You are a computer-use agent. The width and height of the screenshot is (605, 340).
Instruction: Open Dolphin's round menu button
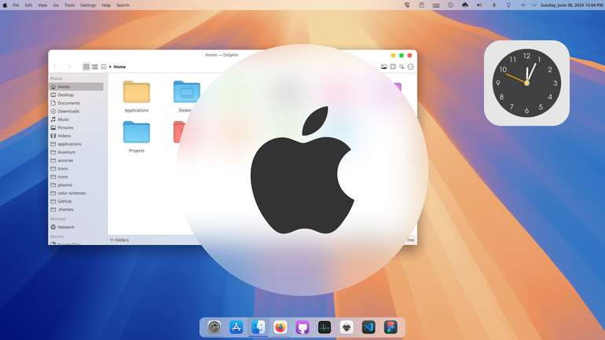tap(410, 67)
